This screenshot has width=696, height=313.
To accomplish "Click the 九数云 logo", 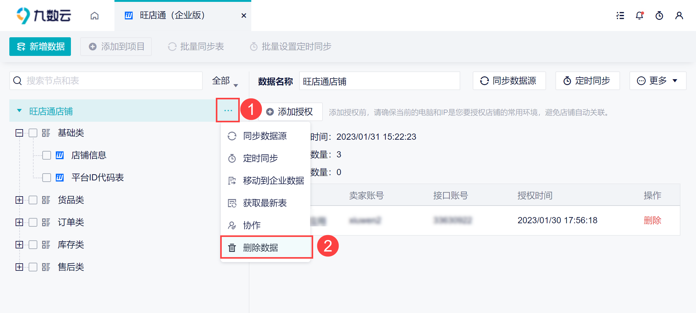I will [44, 16].
